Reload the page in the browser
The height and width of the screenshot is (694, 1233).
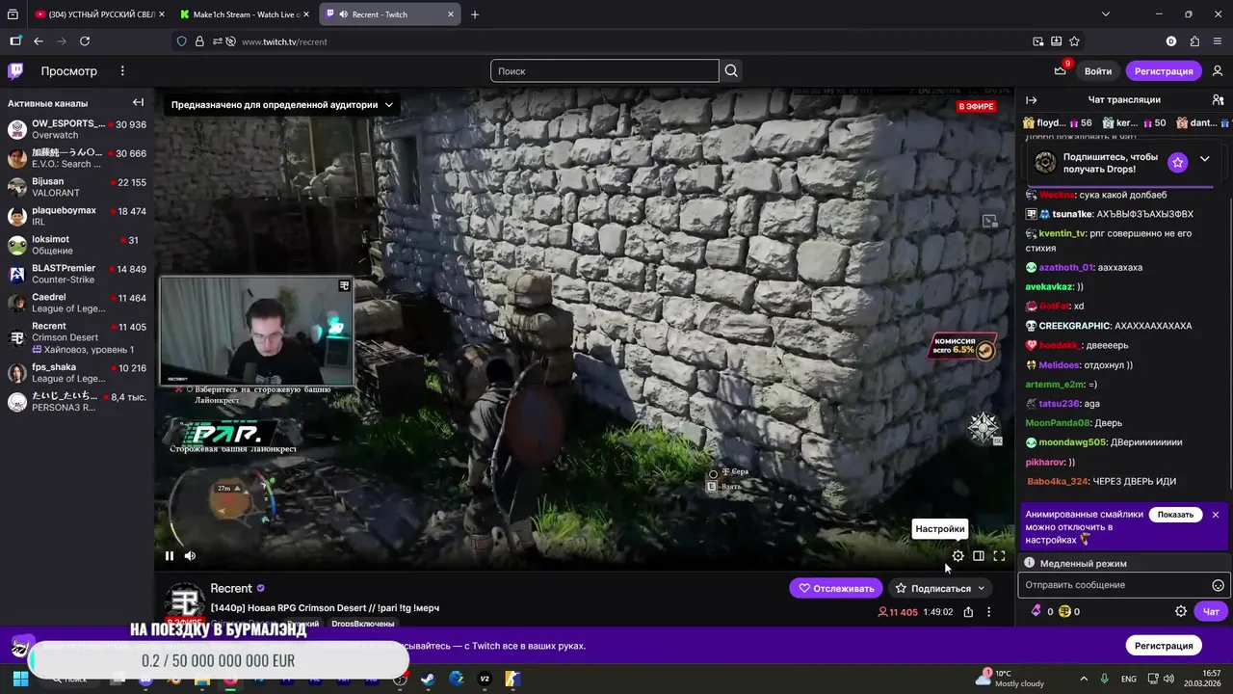pos(85,41)
